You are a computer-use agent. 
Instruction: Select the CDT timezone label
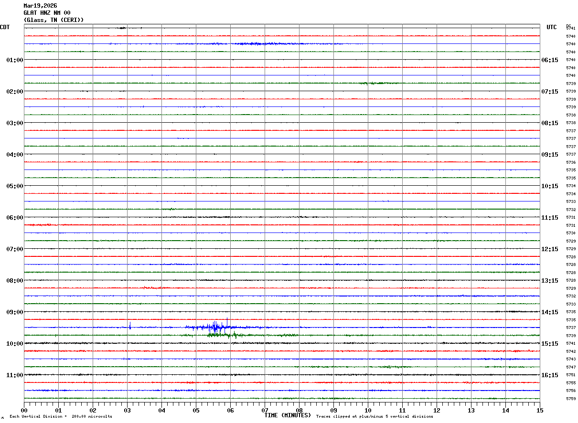(5, 28)
